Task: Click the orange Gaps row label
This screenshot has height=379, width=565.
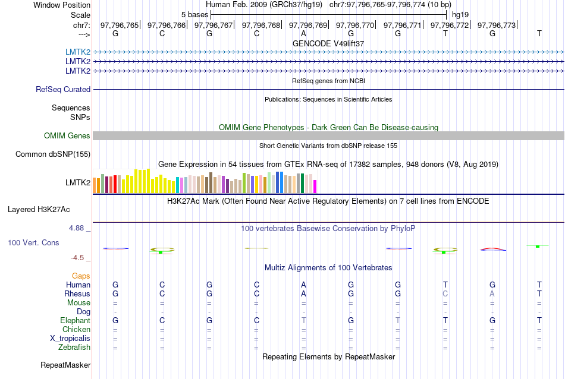Action: coord(81,276)
